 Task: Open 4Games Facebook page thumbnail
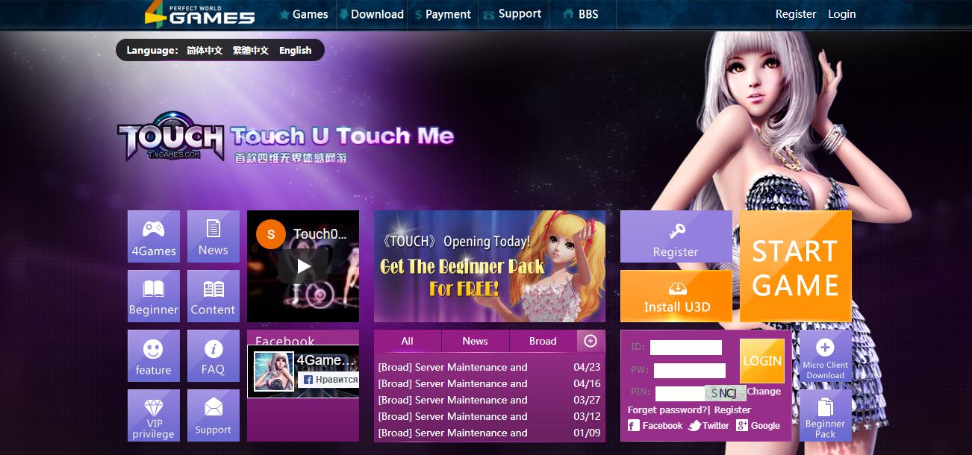(274, 371)
